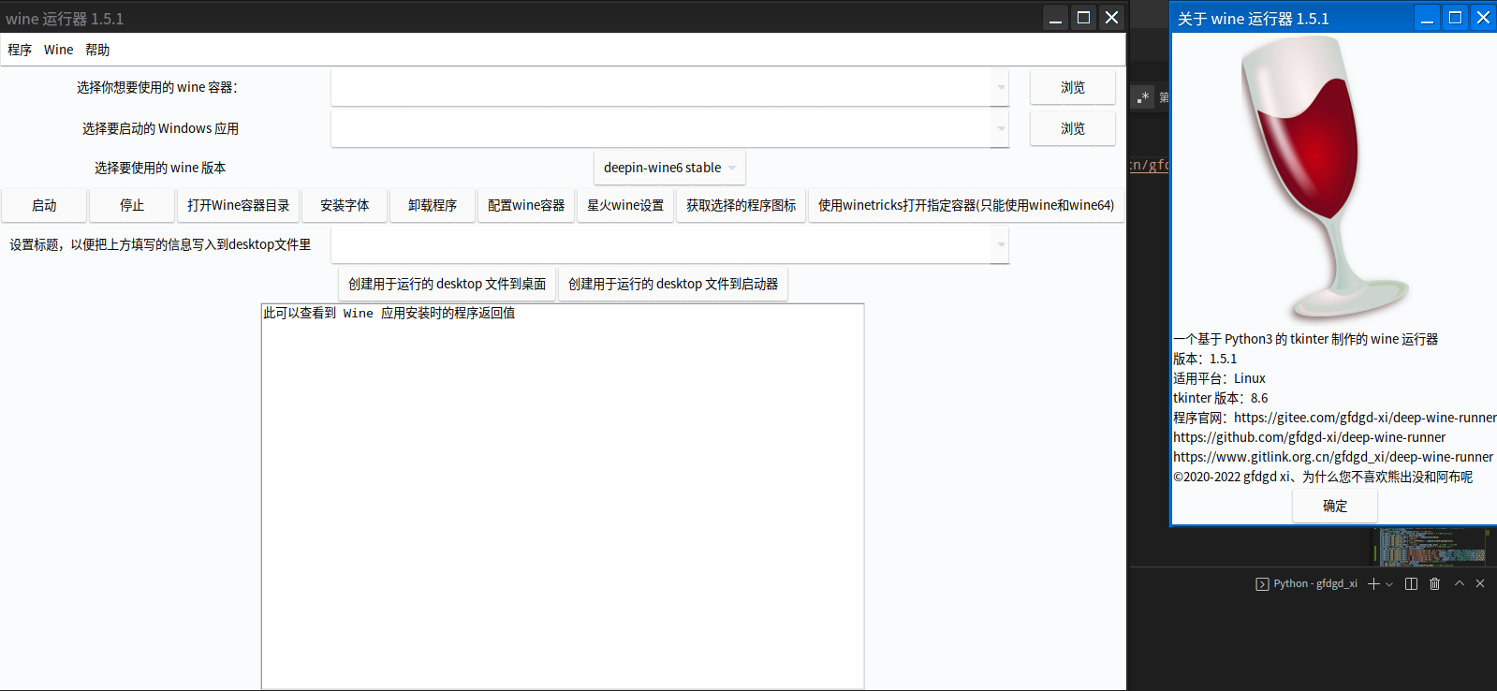Image resolution: width=1497 pixels, height=691 pixels.
Task: Click the 卸载程序 button
Action: coord(433,205)
